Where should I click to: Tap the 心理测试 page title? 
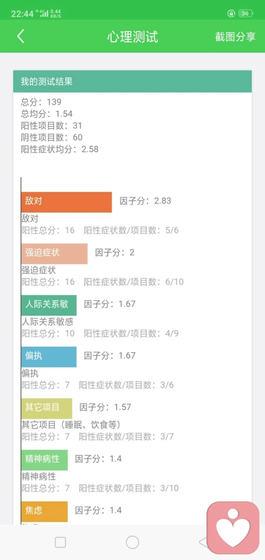pyautogui.click(x=132, y=37)
